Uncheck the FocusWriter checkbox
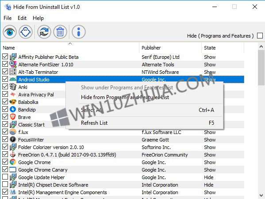This screenshot has width=265, height=199. pos(5,139)
